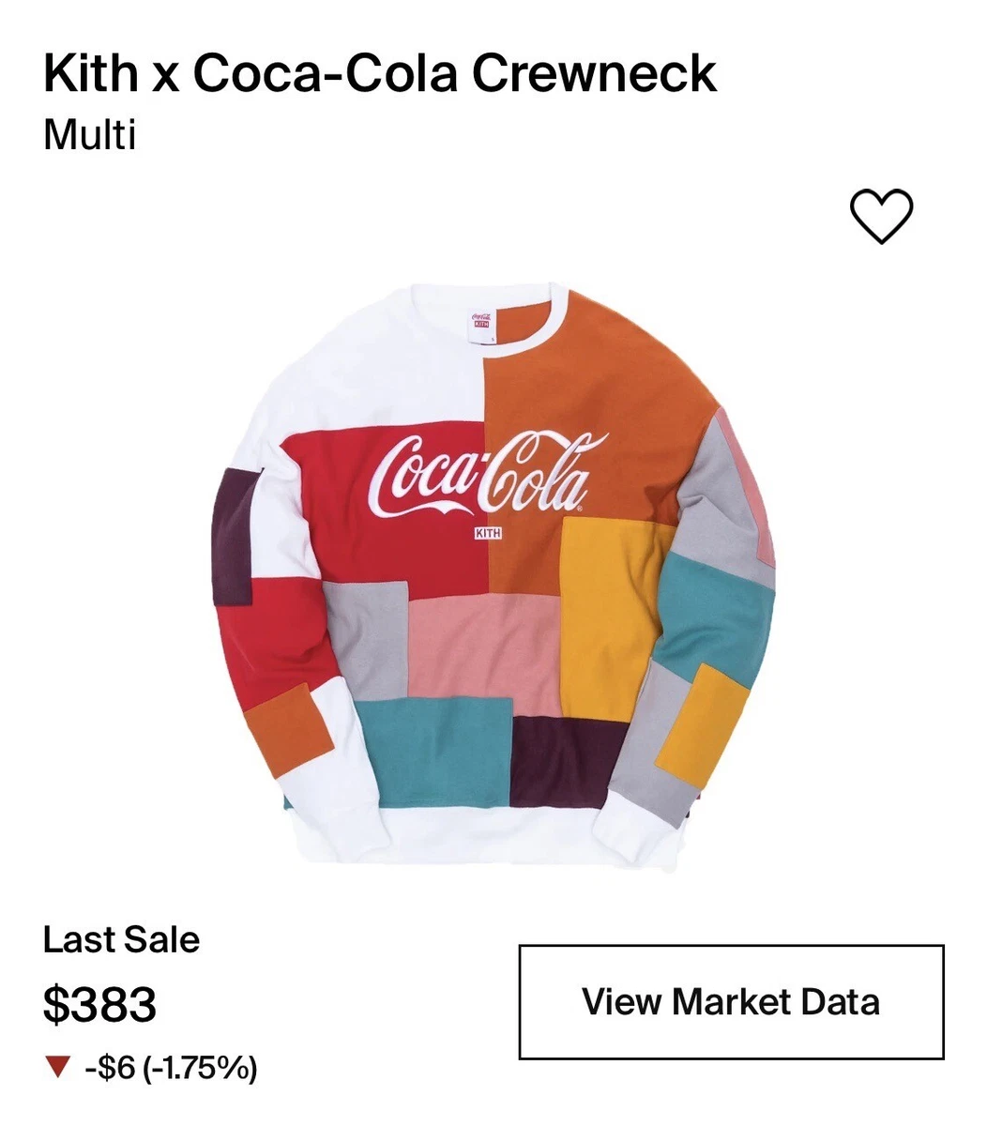Click the Last Sale label
The height and width of the screenshot is (1126, 987).
pos(121,939)
